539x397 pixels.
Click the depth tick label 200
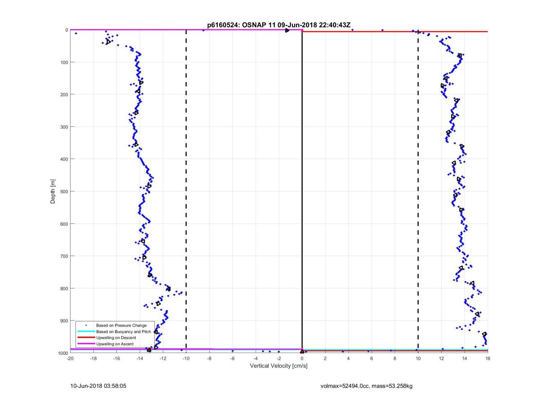tap(63, 95)
